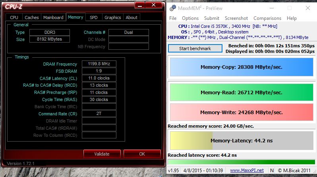
Task: Click the empty Bank Cycle Time field
Action: [x=99, y=107]
